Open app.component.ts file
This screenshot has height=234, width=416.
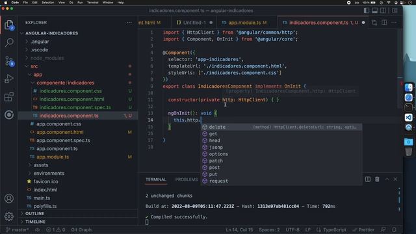pyautogui.click(x=57, y=149)
